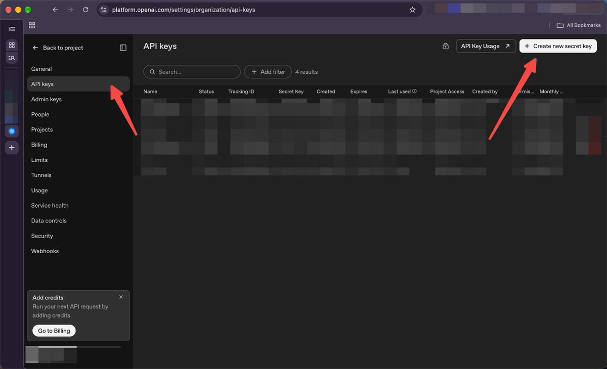The image size is (607, 369).
Task: Open the Webhooks page
Action: coord(78,251)
